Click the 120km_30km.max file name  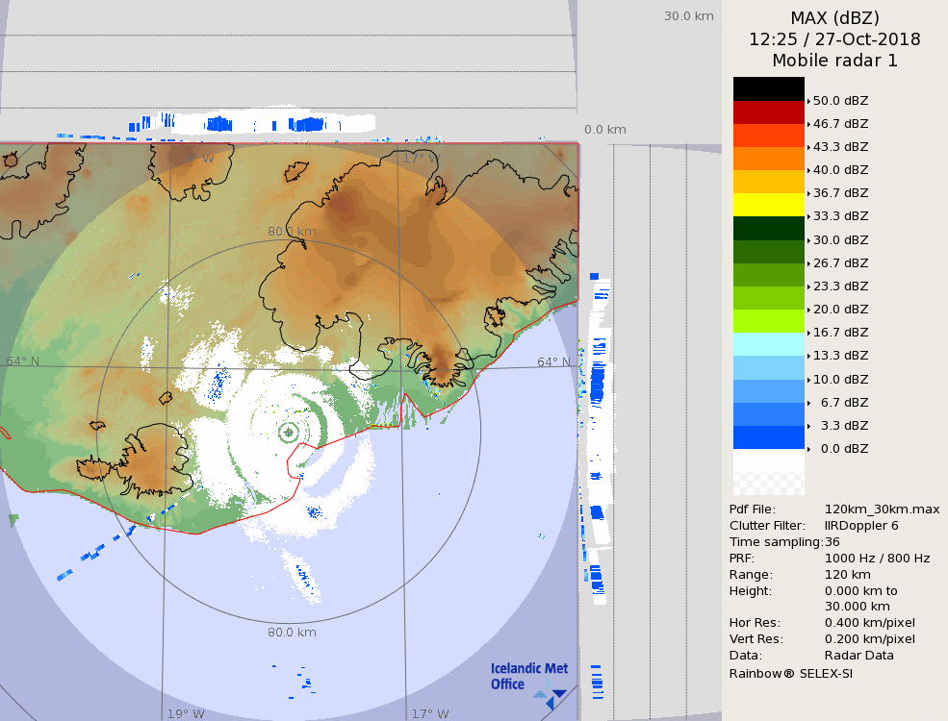tap(882, 509)
